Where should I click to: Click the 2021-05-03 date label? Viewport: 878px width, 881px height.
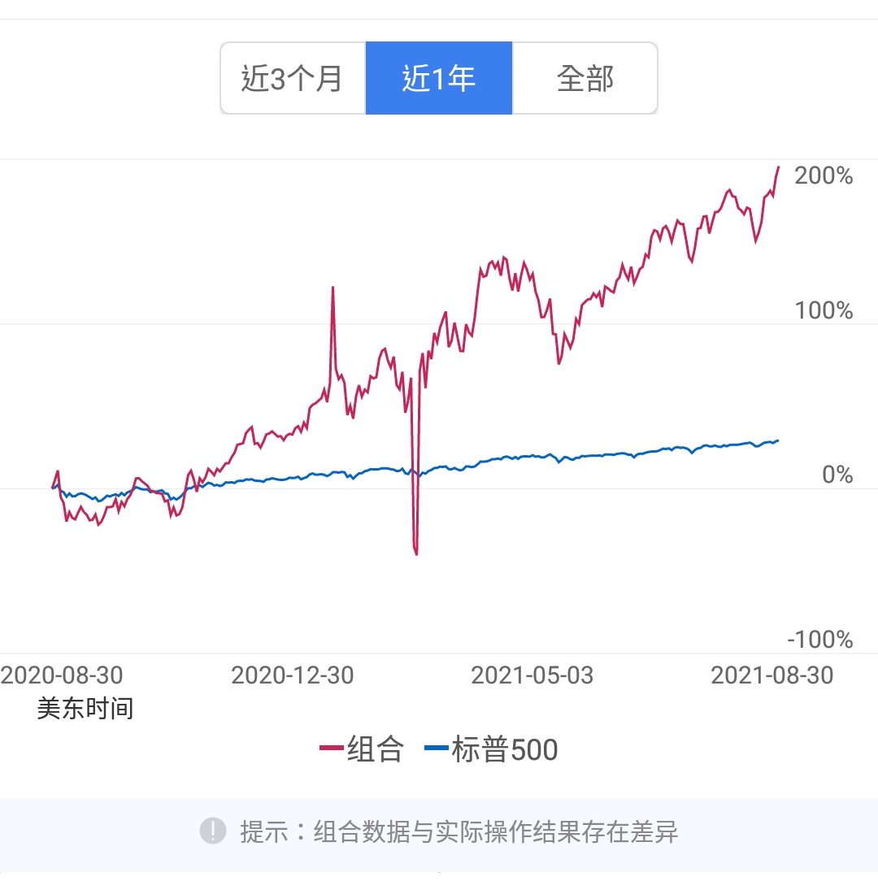[x=532, y=675]
